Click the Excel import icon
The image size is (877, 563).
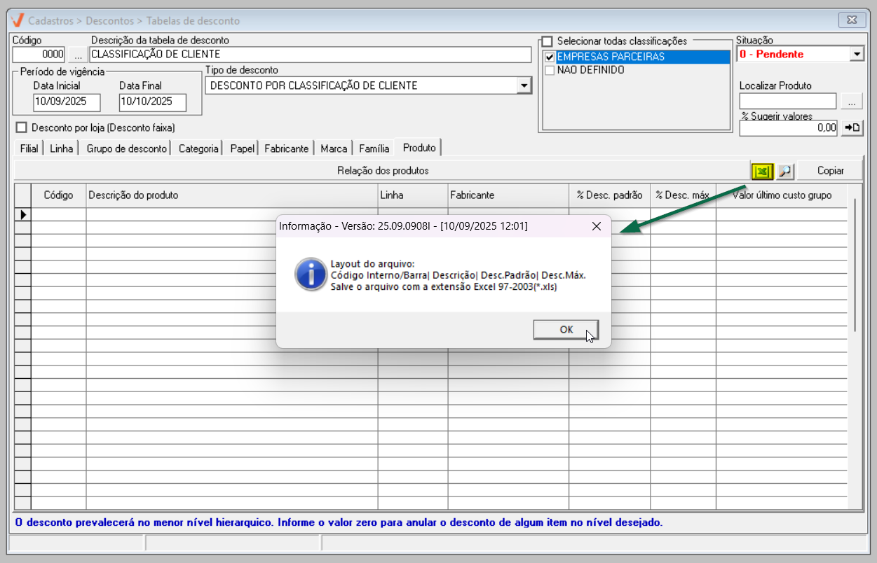pos(761,171)
